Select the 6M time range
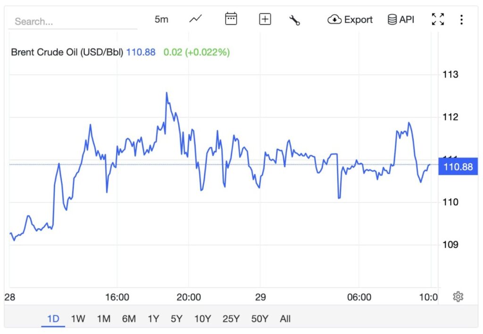 (x=129, y=319)
